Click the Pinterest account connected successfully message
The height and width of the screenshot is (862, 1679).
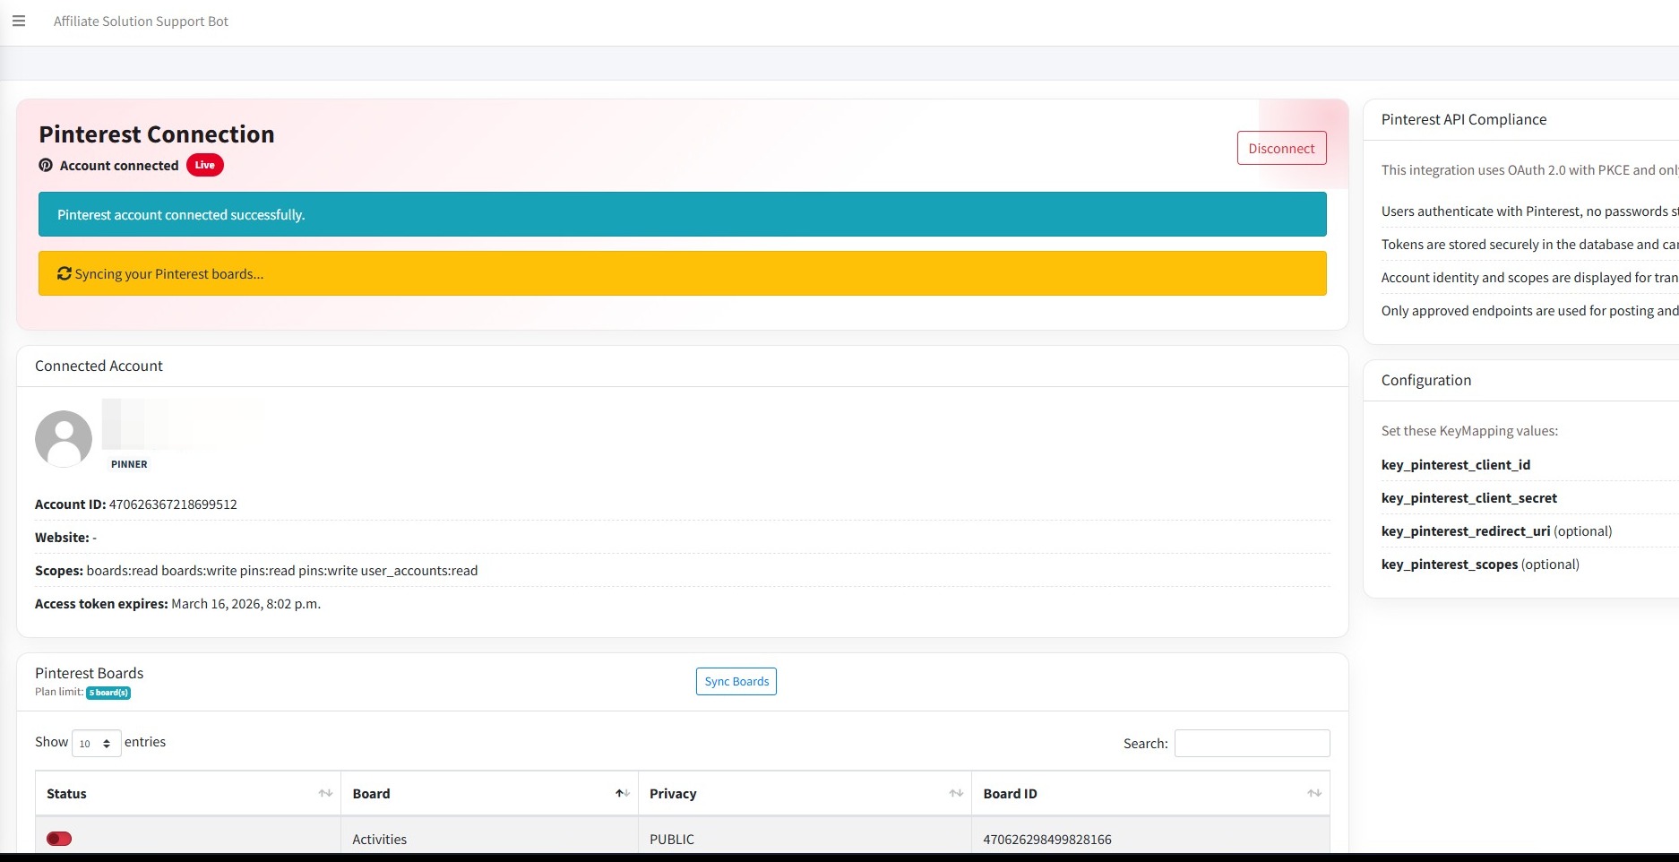(181, 215)
